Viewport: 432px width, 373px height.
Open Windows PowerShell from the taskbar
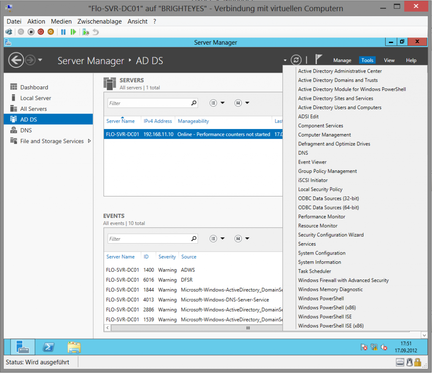49,347
